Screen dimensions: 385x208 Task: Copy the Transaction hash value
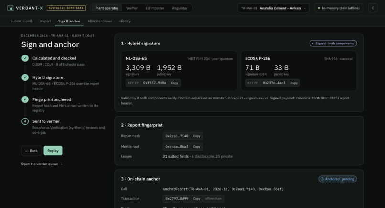click(197, 198)
